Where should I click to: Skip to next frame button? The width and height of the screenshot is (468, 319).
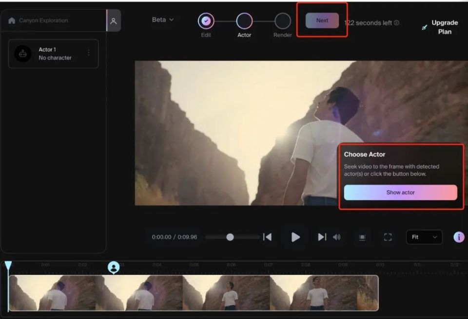(322, 237)
